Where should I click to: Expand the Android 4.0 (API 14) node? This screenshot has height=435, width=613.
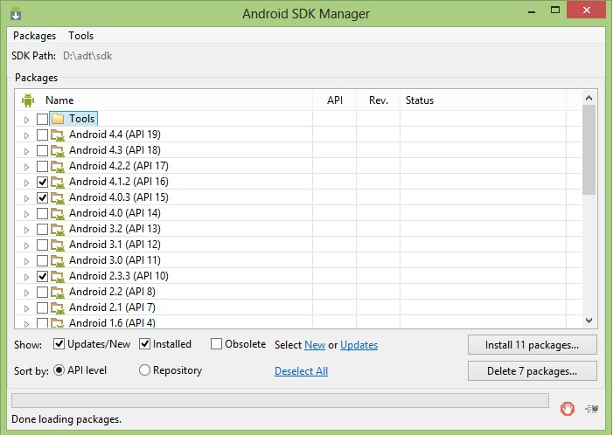[26, 214]
